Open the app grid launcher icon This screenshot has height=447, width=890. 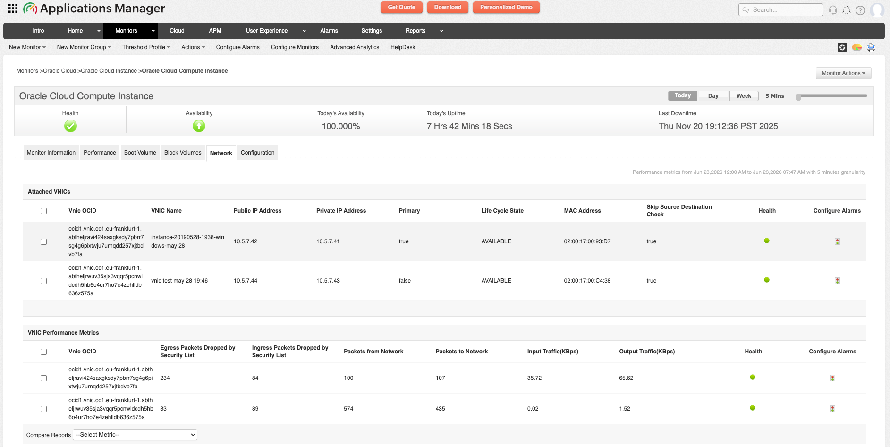[13, 9]
